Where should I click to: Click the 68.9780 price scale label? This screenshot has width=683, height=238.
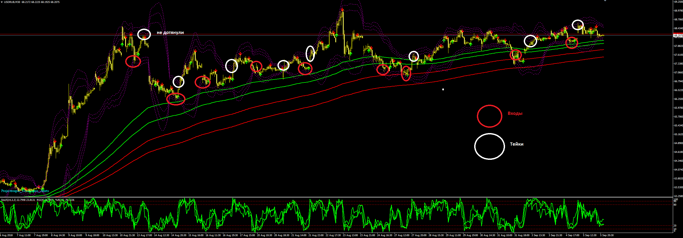(x=678, y=11)
